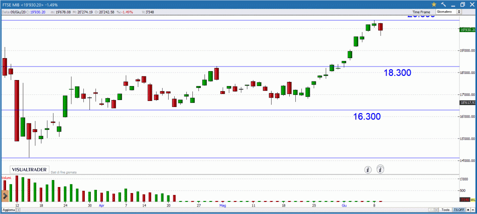Click the 'Time Frame' label
Viewport: 477px width, 214px height.
coord(421,12)
